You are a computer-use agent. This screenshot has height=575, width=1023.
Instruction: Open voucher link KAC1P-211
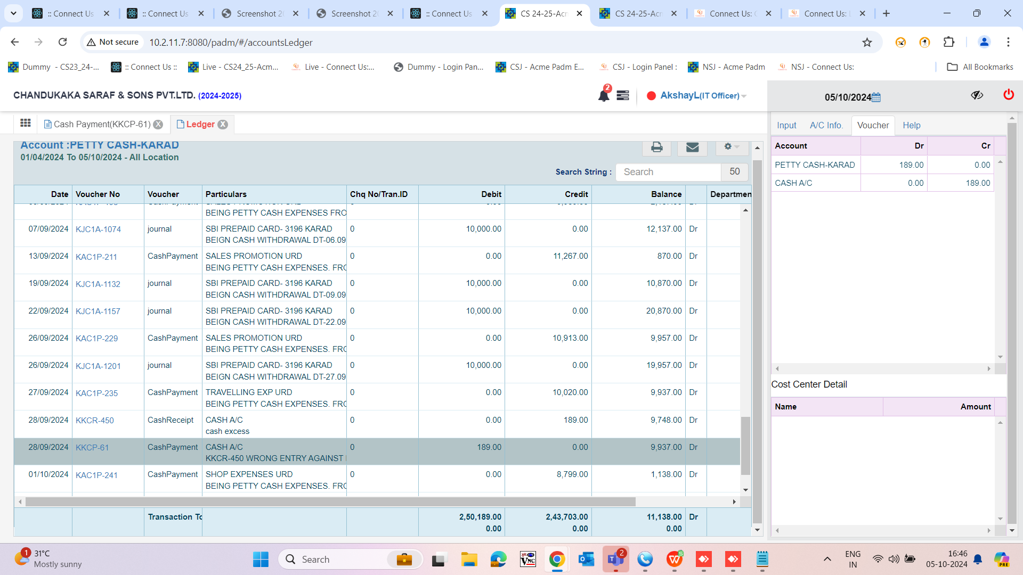coord(96,257)
